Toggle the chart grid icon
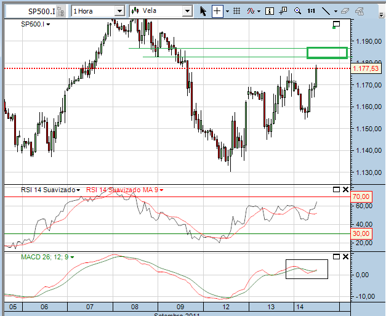This screenshot has height=316, width=386. click(237, 11)
